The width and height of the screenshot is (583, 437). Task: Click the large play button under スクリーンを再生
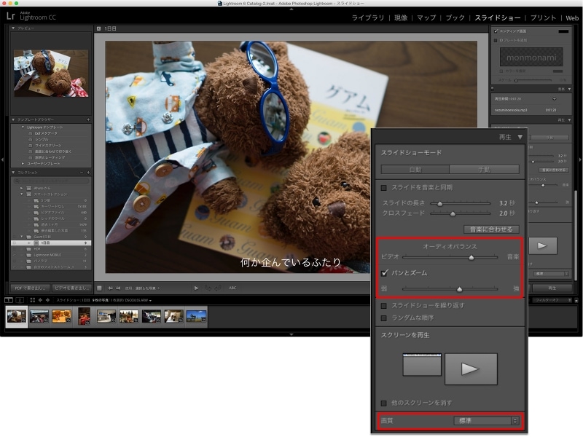click(x=471, y=369)
